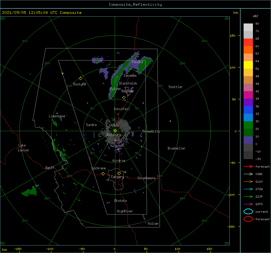Click the yellow diamond marker above RockyMH
Viewport: 271px width, 253px height.
(x=80, y=79)
